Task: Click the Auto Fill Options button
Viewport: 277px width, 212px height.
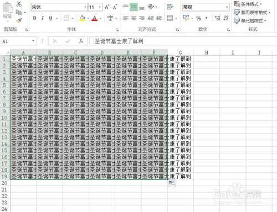Action: tap(171, 183)
